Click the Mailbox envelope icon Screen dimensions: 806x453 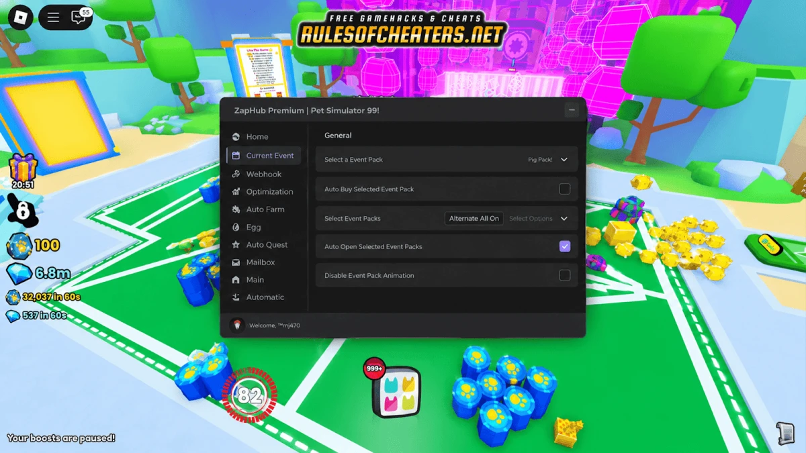tap(236, 262)
